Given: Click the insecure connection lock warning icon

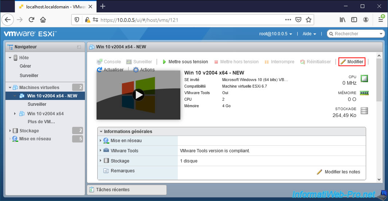Looking at the screenshot, I should (87, 20).
